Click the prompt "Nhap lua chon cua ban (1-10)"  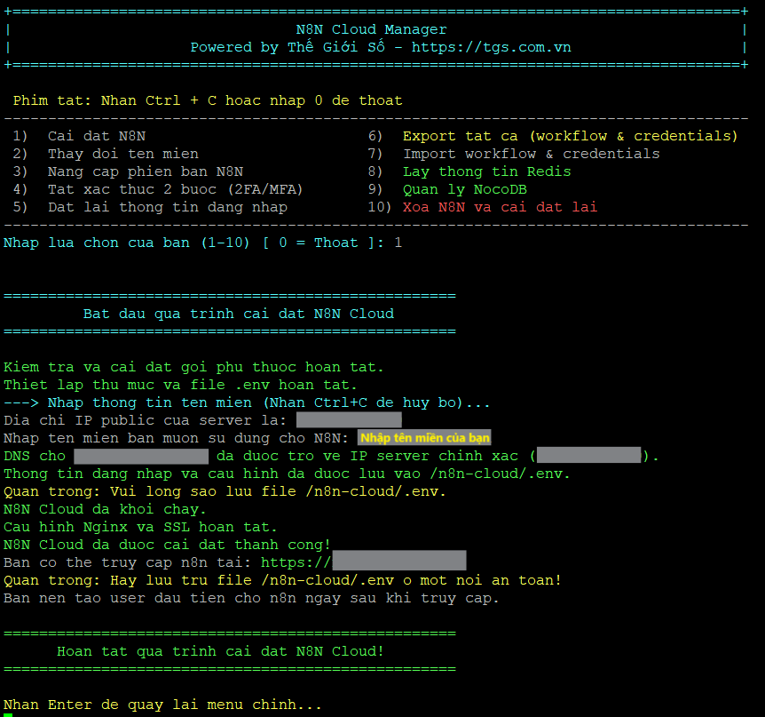[x=126, y=243]
